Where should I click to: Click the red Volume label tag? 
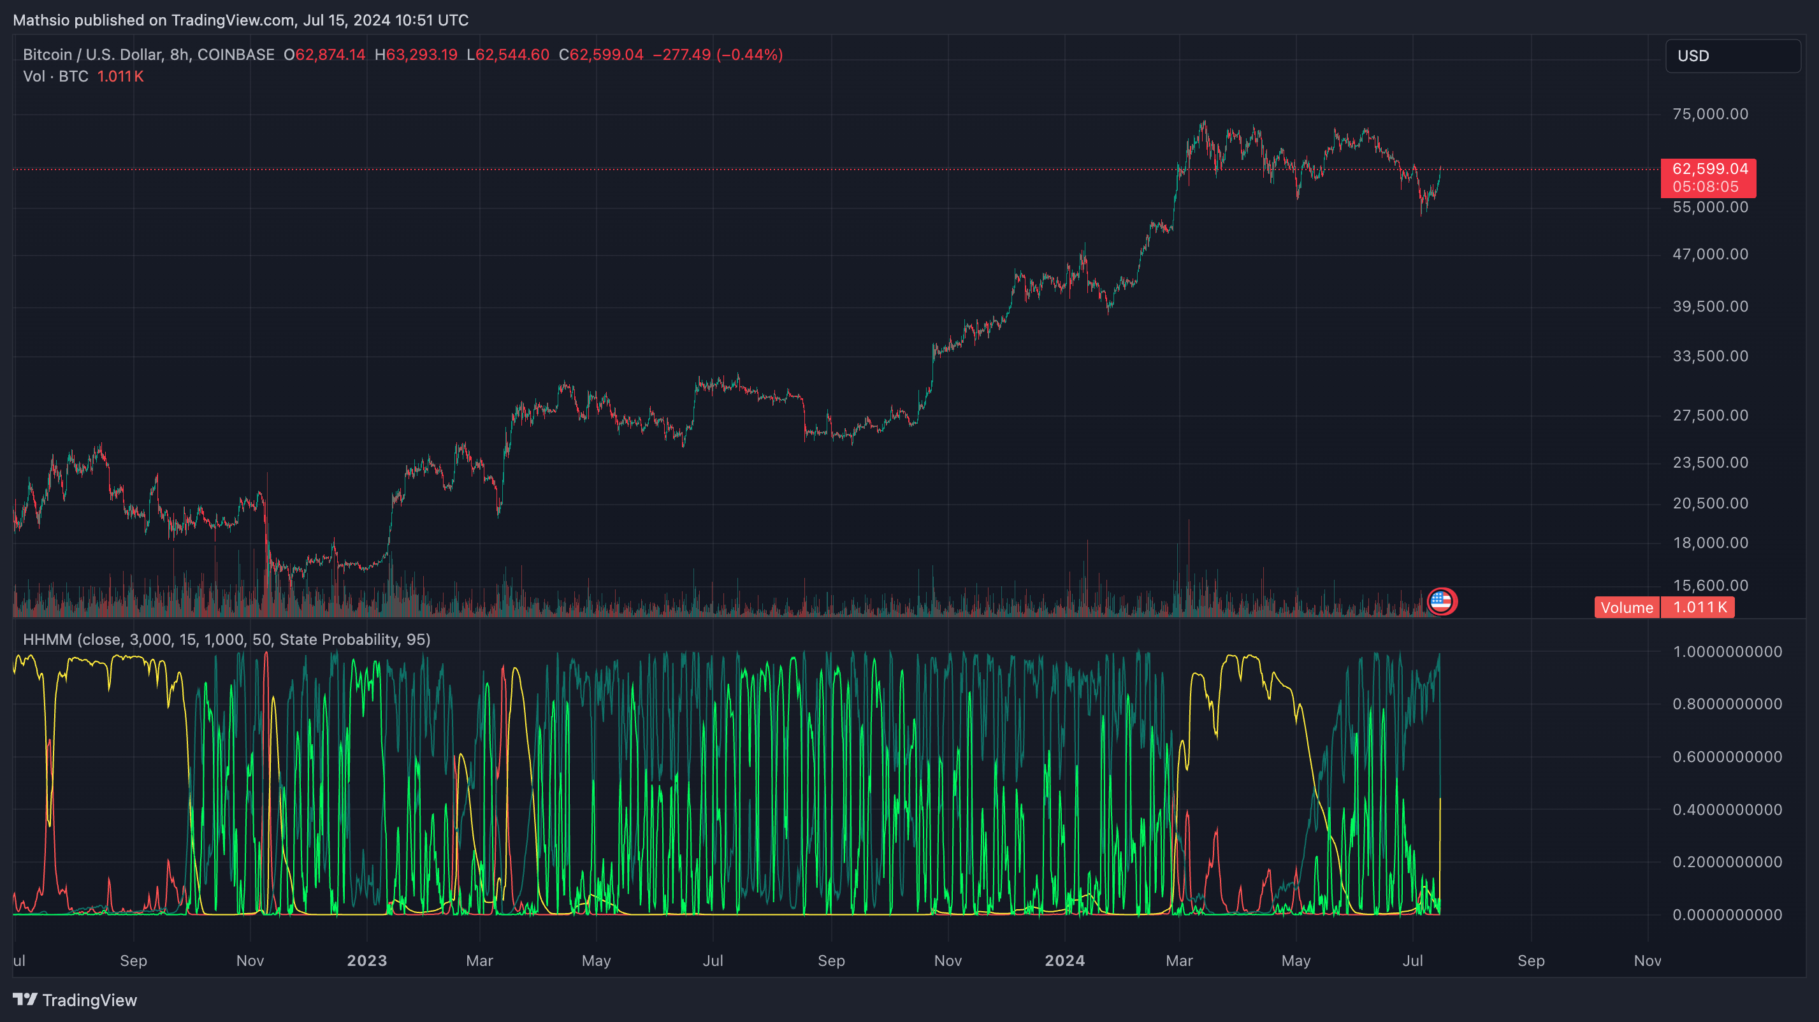coord(1627,608)
